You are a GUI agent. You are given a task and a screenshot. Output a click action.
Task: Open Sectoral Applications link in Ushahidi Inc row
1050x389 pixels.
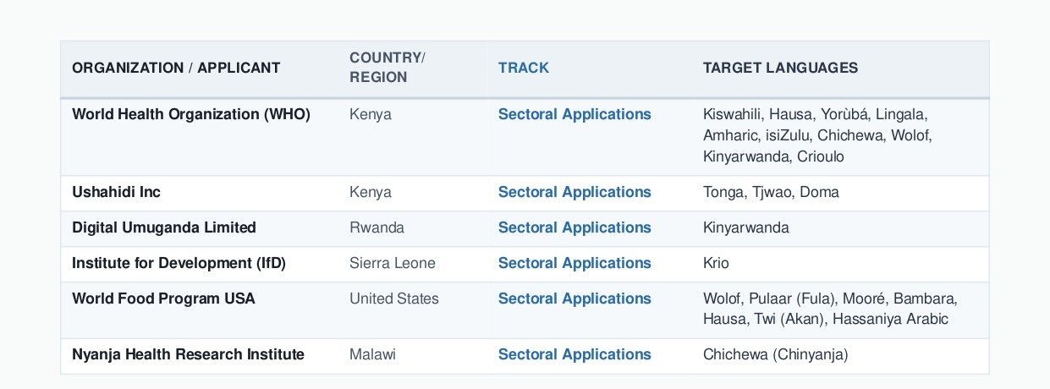coord(574,192)
